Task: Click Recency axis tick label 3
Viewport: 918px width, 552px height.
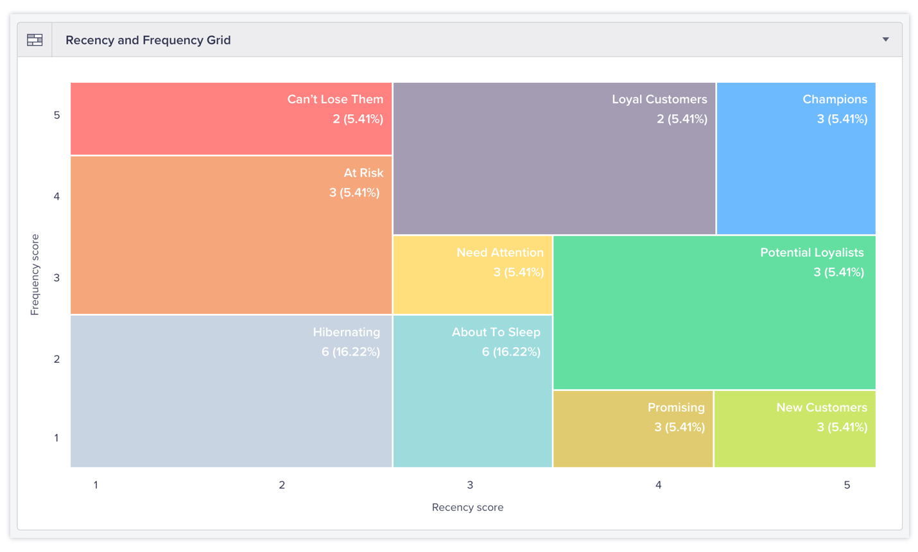Action: click(x=470, y=485)
